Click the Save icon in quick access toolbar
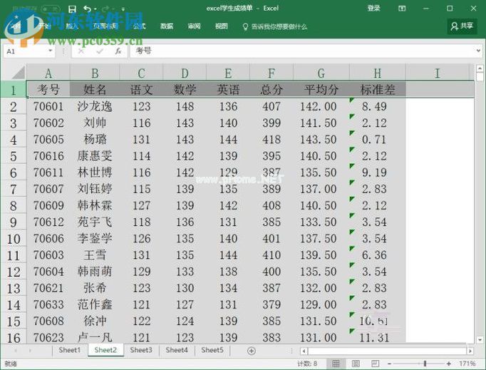This screenshot has width=486, height=370. tap(72, 9)
